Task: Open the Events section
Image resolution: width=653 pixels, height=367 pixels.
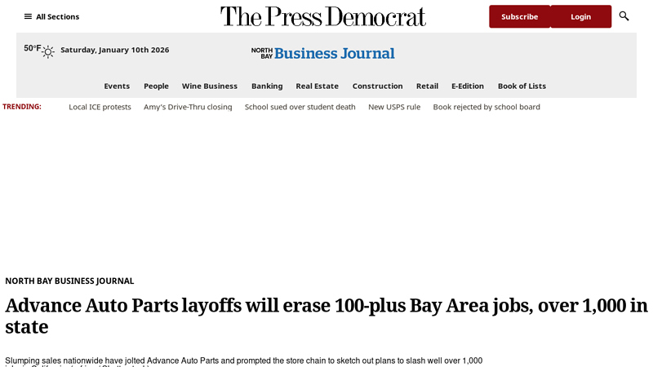Action: (x=117, y=86)
